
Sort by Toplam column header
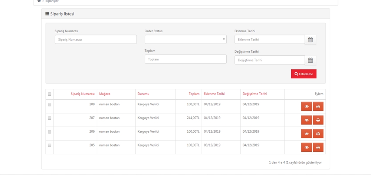[x=194, y=94]
